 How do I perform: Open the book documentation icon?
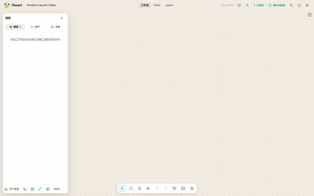239,5
